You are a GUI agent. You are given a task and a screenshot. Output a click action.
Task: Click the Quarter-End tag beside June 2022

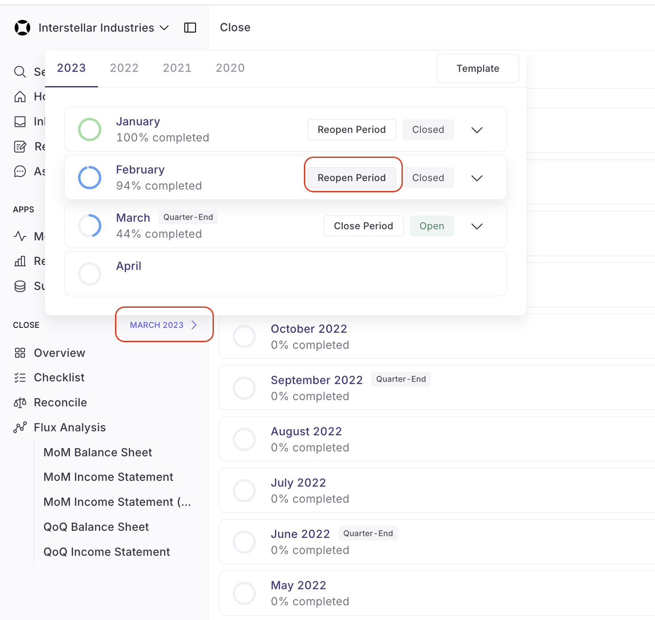[368, 533]
